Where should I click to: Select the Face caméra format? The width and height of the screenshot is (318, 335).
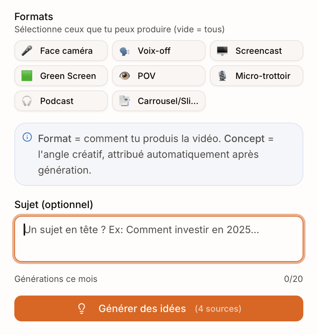click(61, 51)
